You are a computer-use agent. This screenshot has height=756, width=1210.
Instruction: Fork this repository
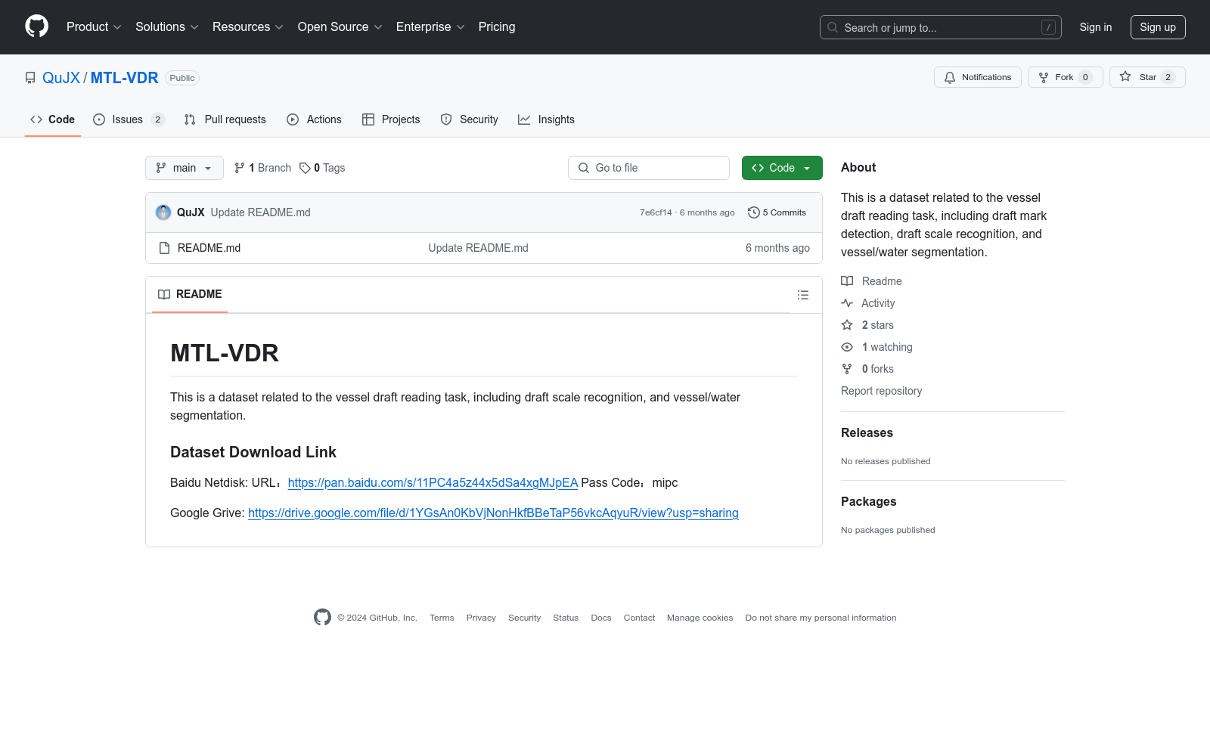tap(1066, 77)
